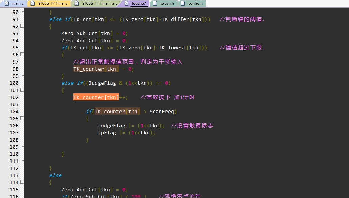Click TK_counter[tkn] on line 98
Viewport: 349px width, 198px height.
point(96,69)
